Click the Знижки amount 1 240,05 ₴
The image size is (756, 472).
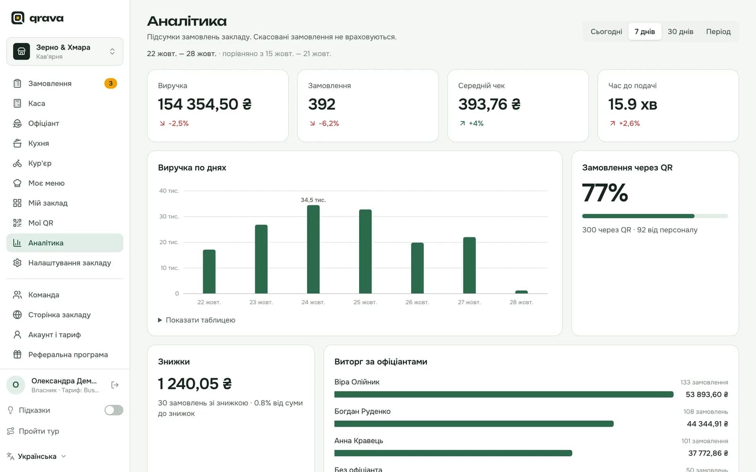click(x=195, y=384)
